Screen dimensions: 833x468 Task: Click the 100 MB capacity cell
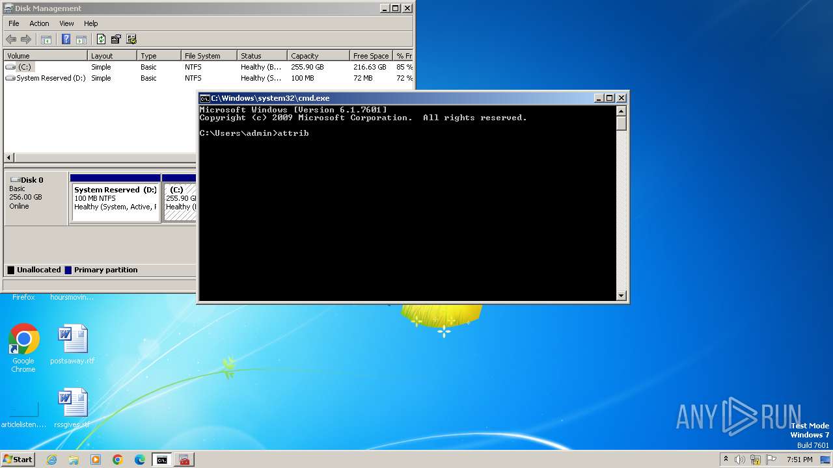(303, 78)
